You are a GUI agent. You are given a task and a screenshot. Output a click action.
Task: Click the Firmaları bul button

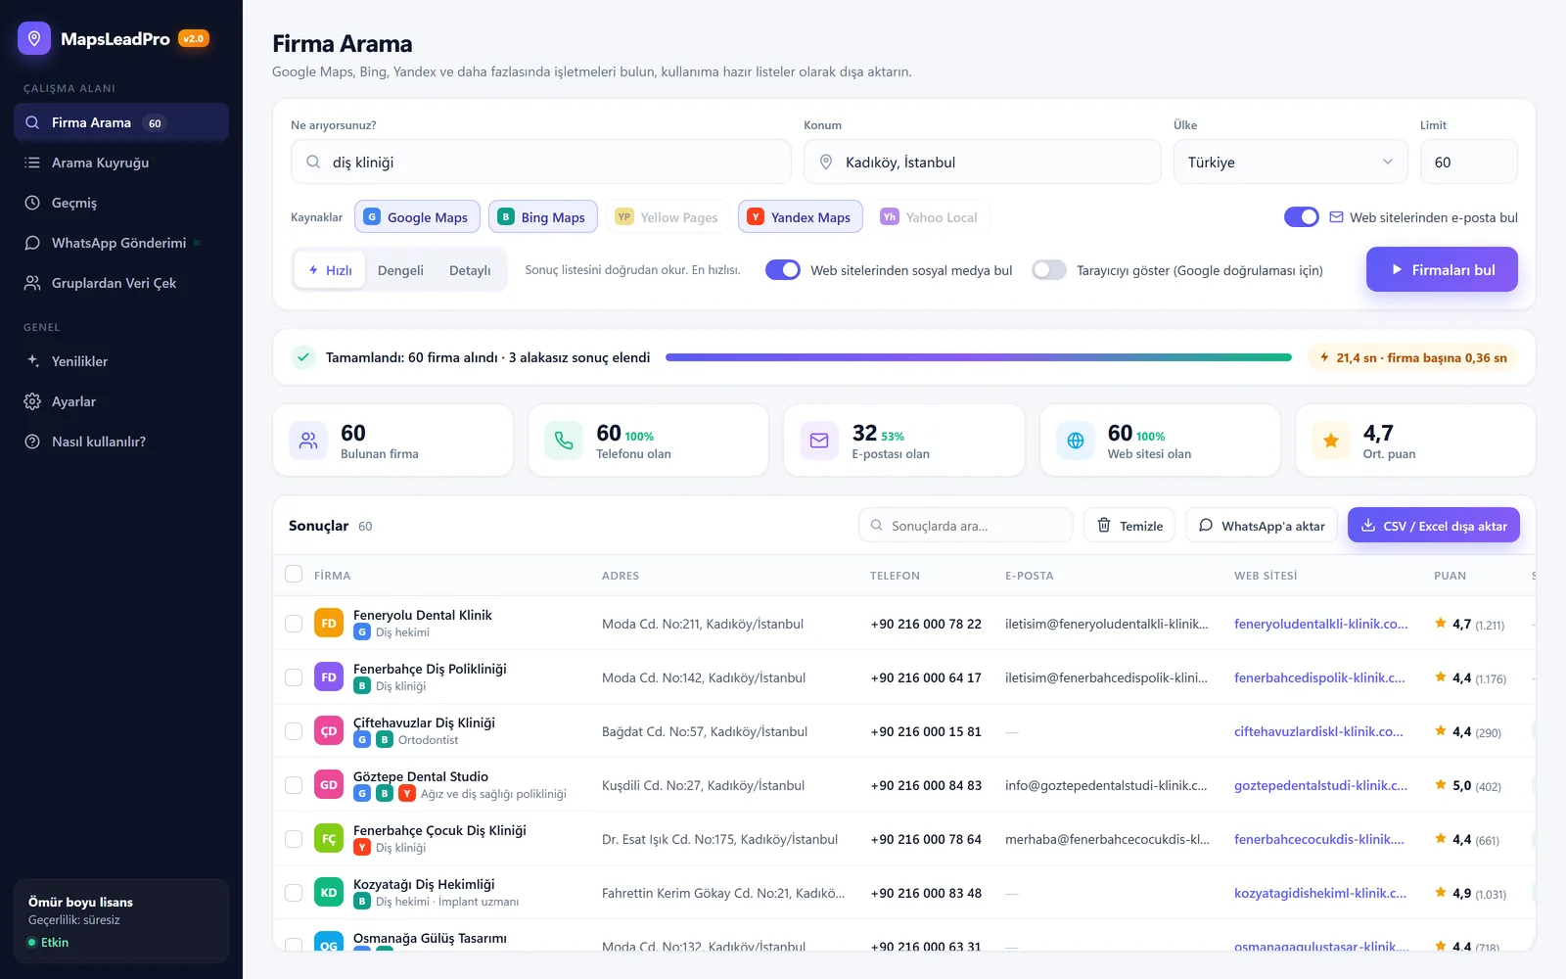[x=1442, y=269]
